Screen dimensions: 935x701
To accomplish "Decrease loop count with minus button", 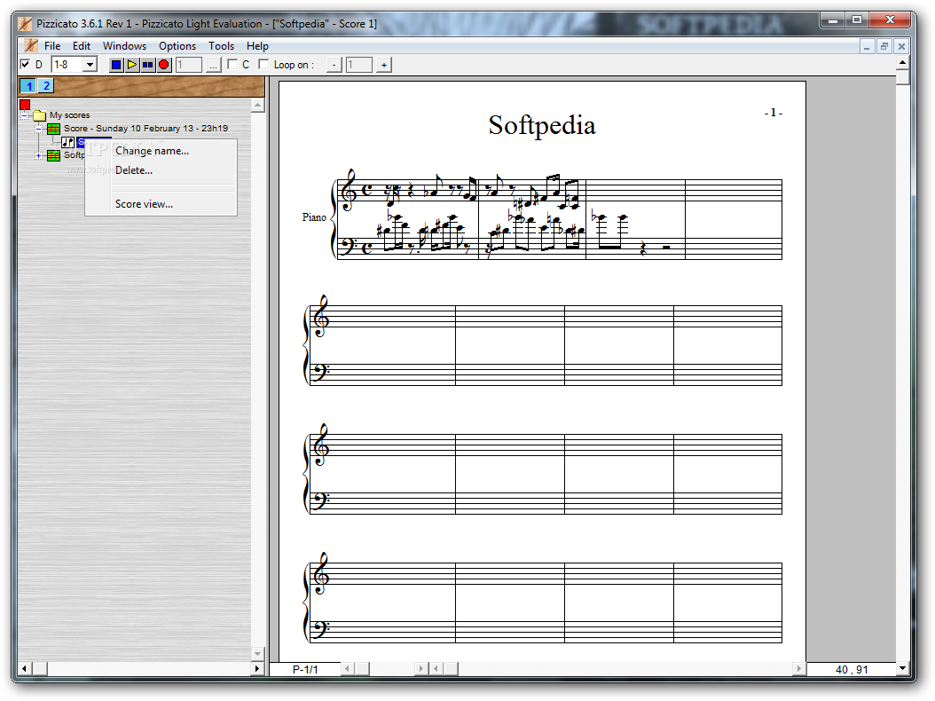I will [x=334, y=65].
